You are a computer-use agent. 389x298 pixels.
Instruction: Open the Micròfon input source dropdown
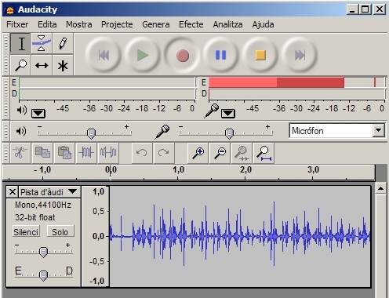[x=379, y=130]
